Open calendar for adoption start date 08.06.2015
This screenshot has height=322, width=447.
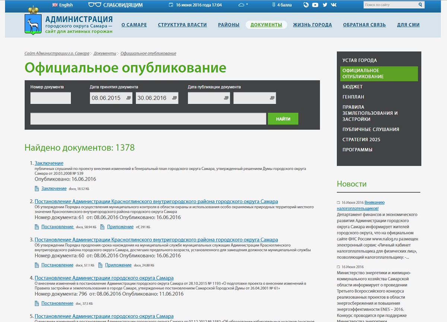129,98
